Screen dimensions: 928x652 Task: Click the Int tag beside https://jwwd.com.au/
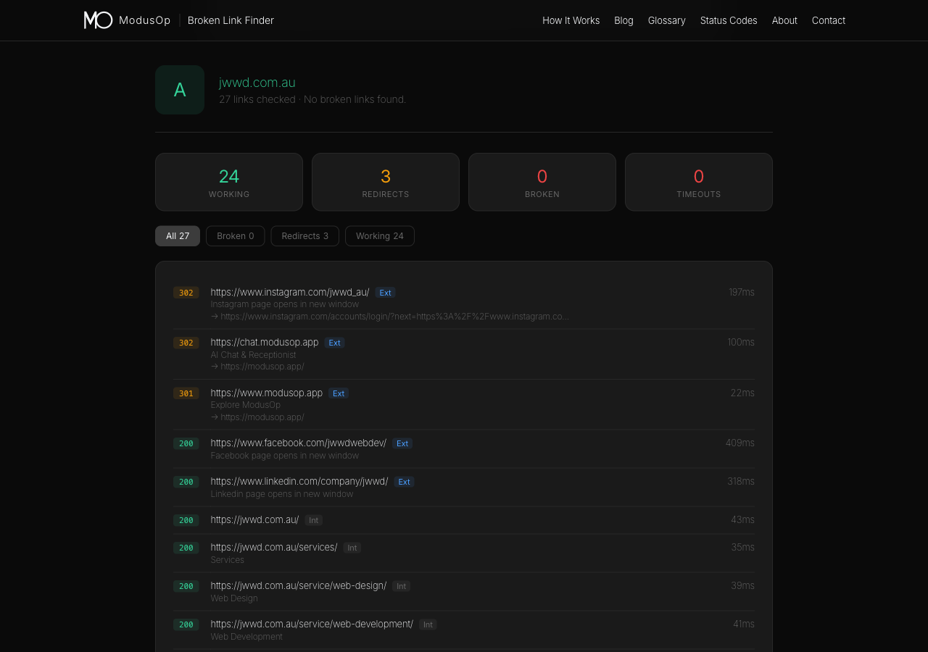click(x=314, y=520)
